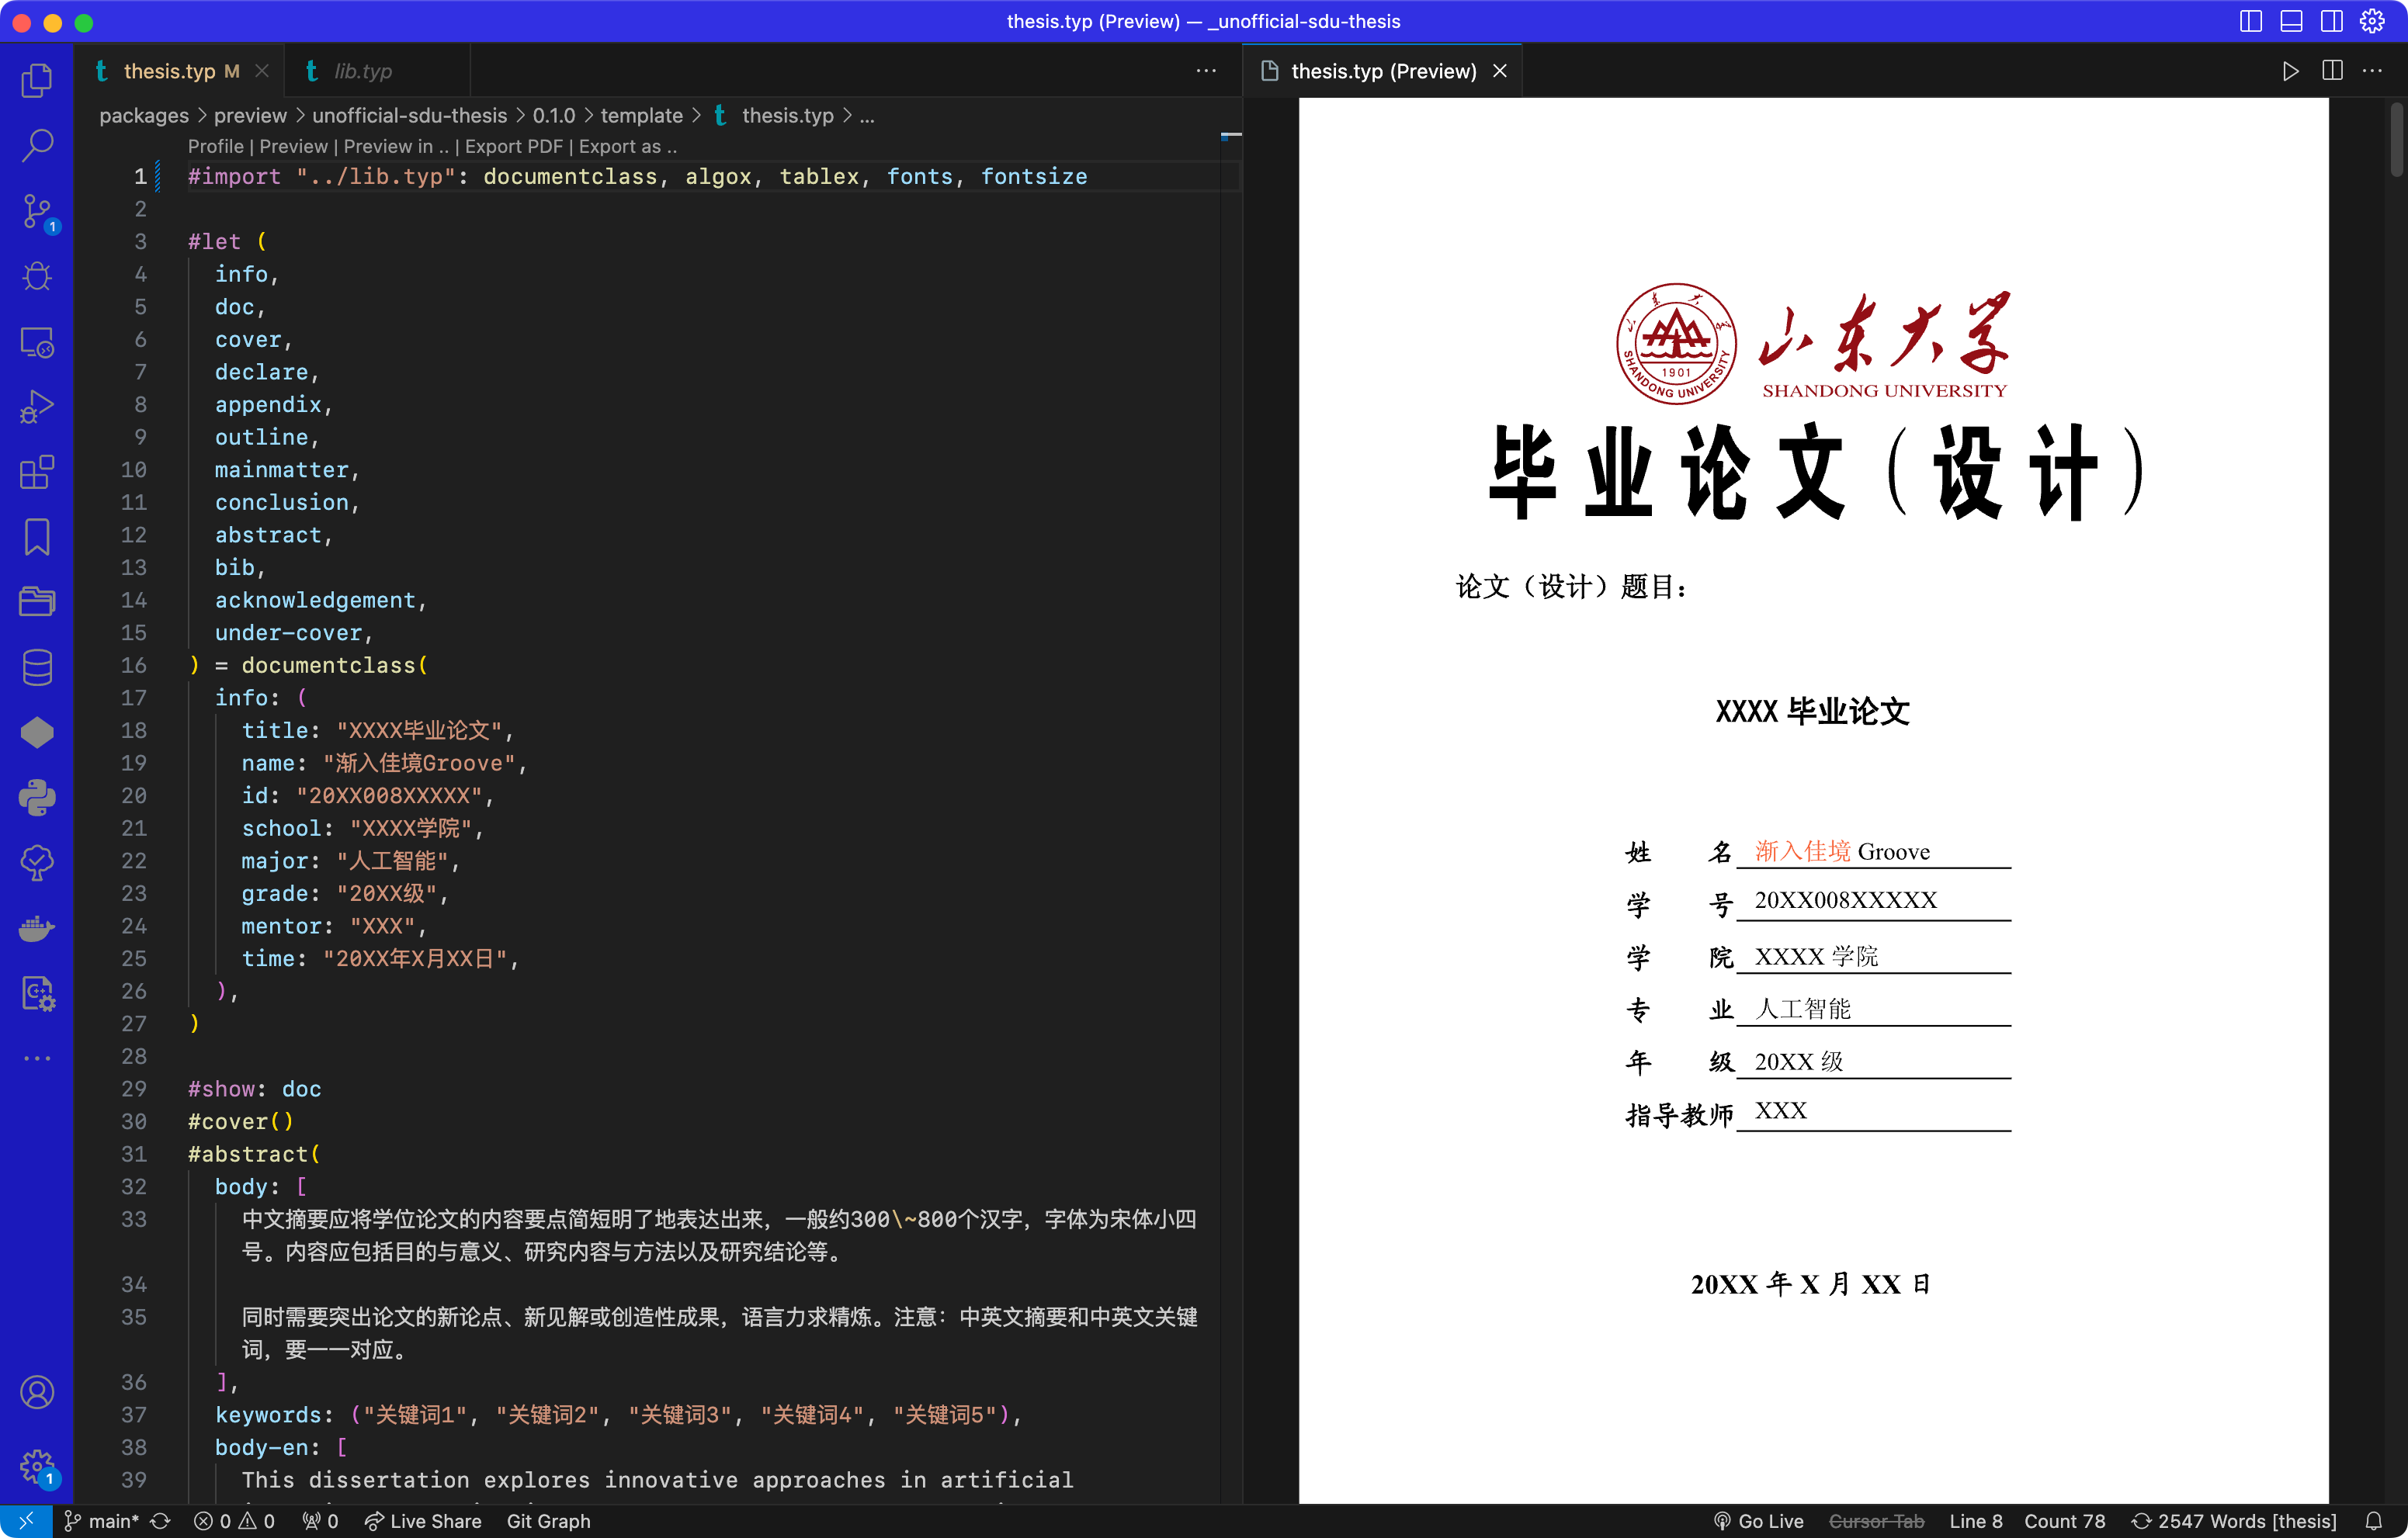The image size is (2408, 1538).
Task: Click line number 16 in the gutter
Action: pyautogui.click(x=133, y=666)
